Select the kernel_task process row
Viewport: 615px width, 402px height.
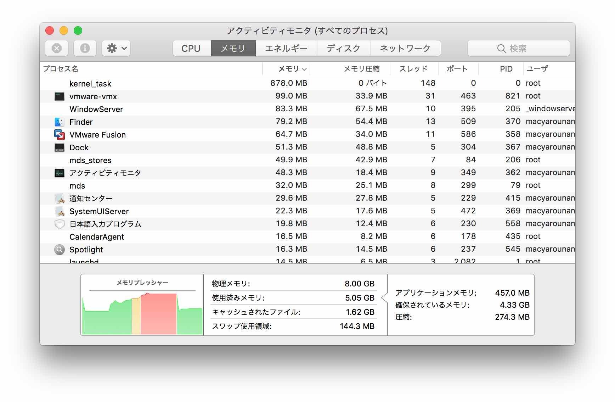[x=307, y=83]
